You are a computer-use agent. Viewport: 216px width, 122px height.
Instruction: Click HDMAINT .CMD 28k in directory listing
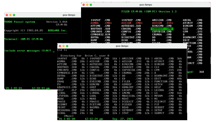[x=136, y=87]
